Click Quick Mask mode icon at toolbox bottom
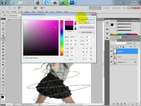The height and width of the screenshot is (106, 141). click(x=3, y=102)
